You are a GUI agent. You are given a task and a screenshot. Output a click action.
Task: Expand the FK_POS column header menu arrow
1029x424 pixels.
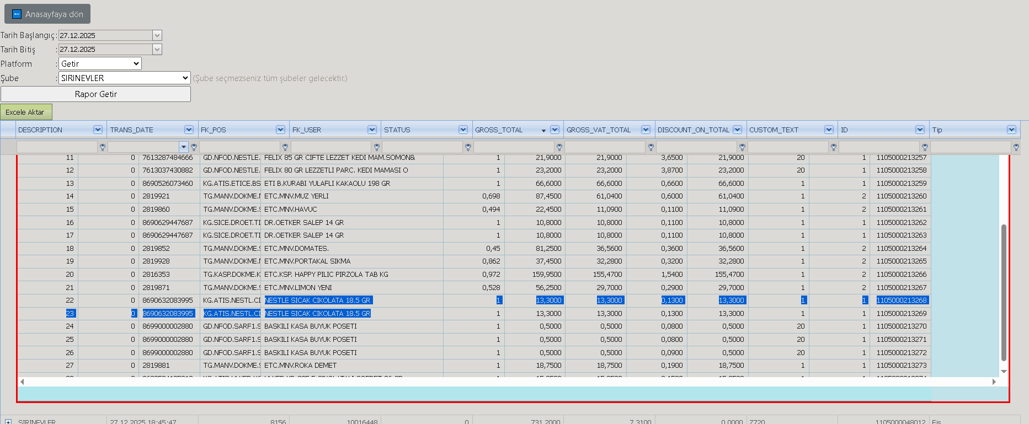[280, 130]
